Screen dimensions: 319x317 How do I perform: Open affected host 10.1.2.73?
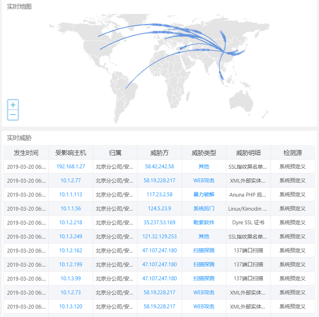(71, 292)
